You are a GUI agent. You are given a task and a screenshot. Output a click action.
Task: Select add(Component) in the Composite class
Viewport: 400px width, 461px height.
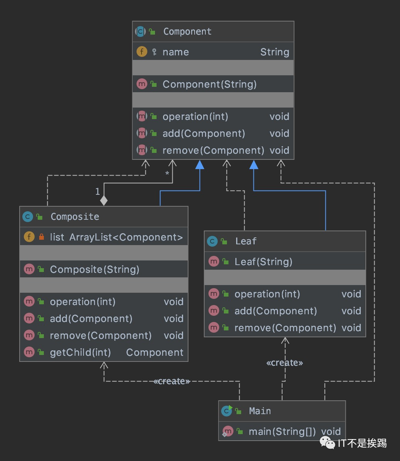pyautogui.click(x=104, y=318)
